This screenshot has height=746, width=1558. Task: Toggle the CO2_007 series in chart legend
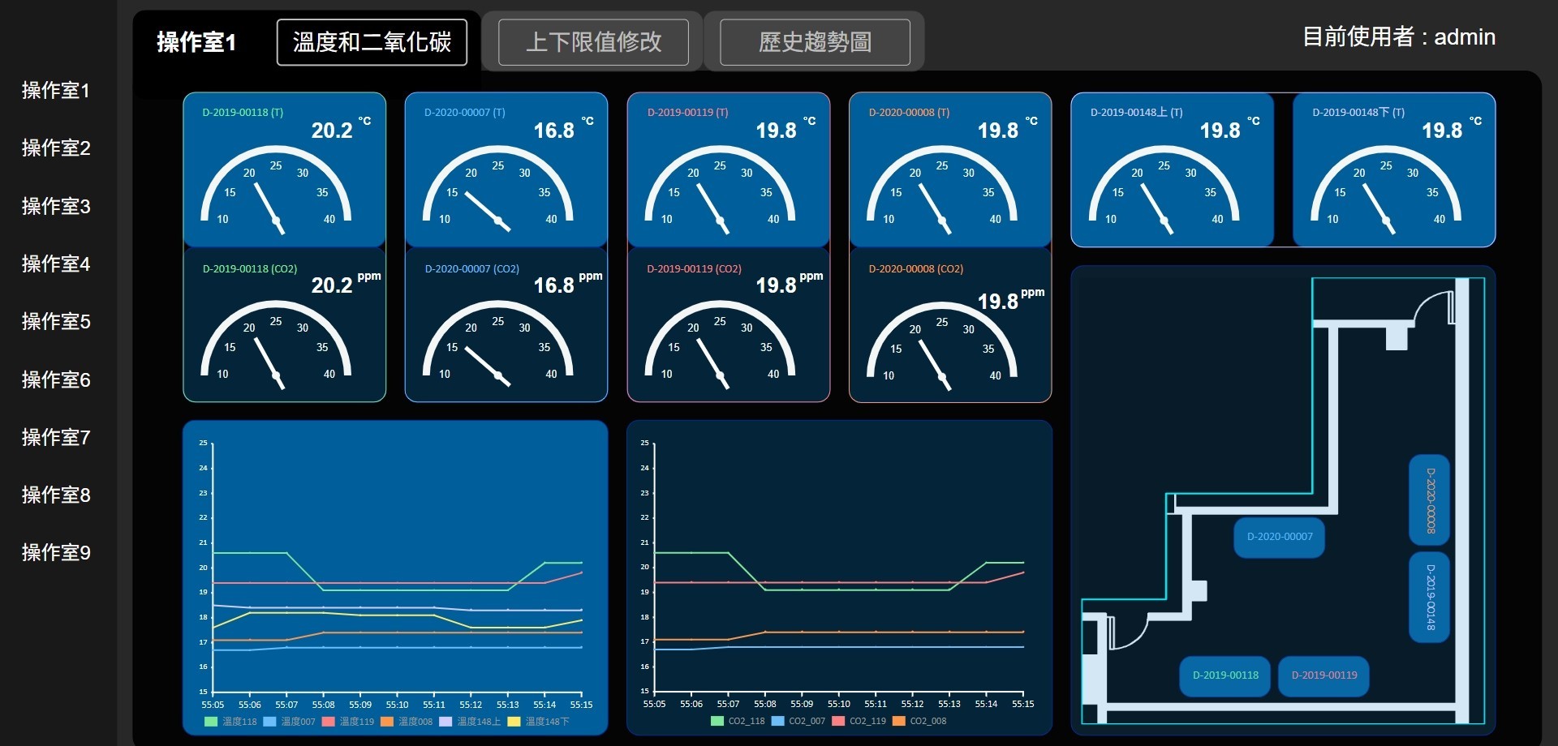(x=798, y=721)
